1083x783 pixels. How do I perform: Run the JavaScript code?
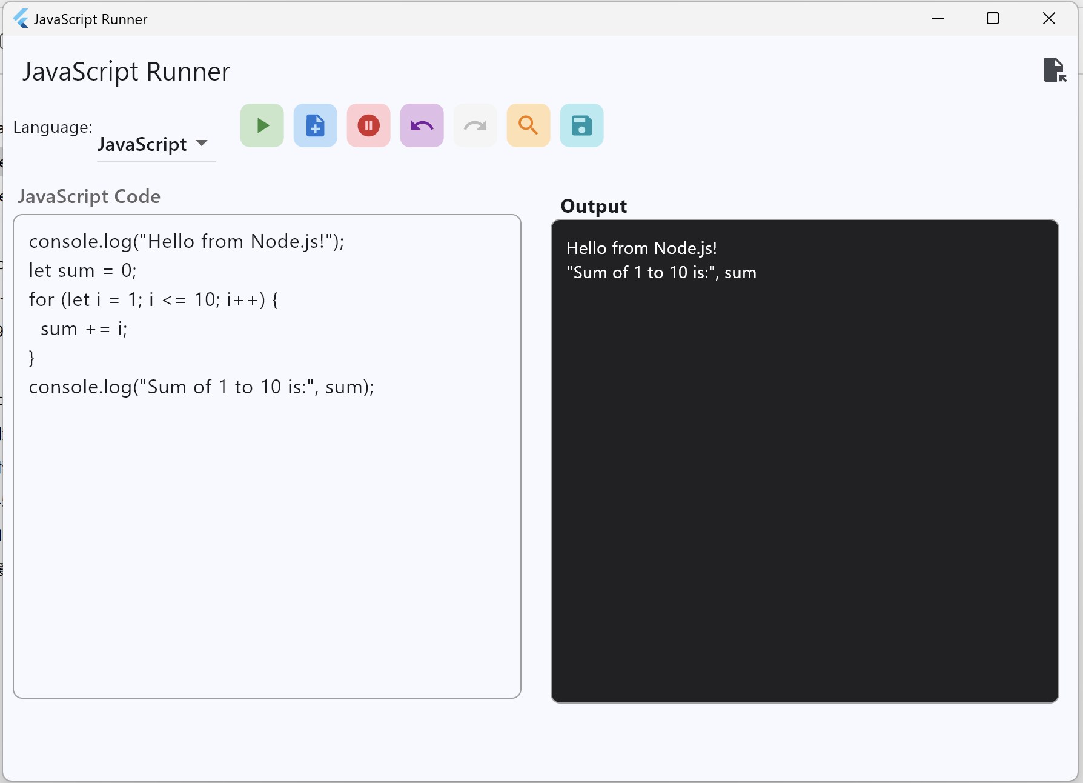tap(262, 125)
